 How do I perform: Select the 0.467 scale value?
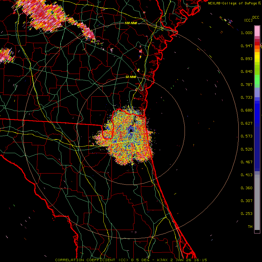[x=247, y=162]
